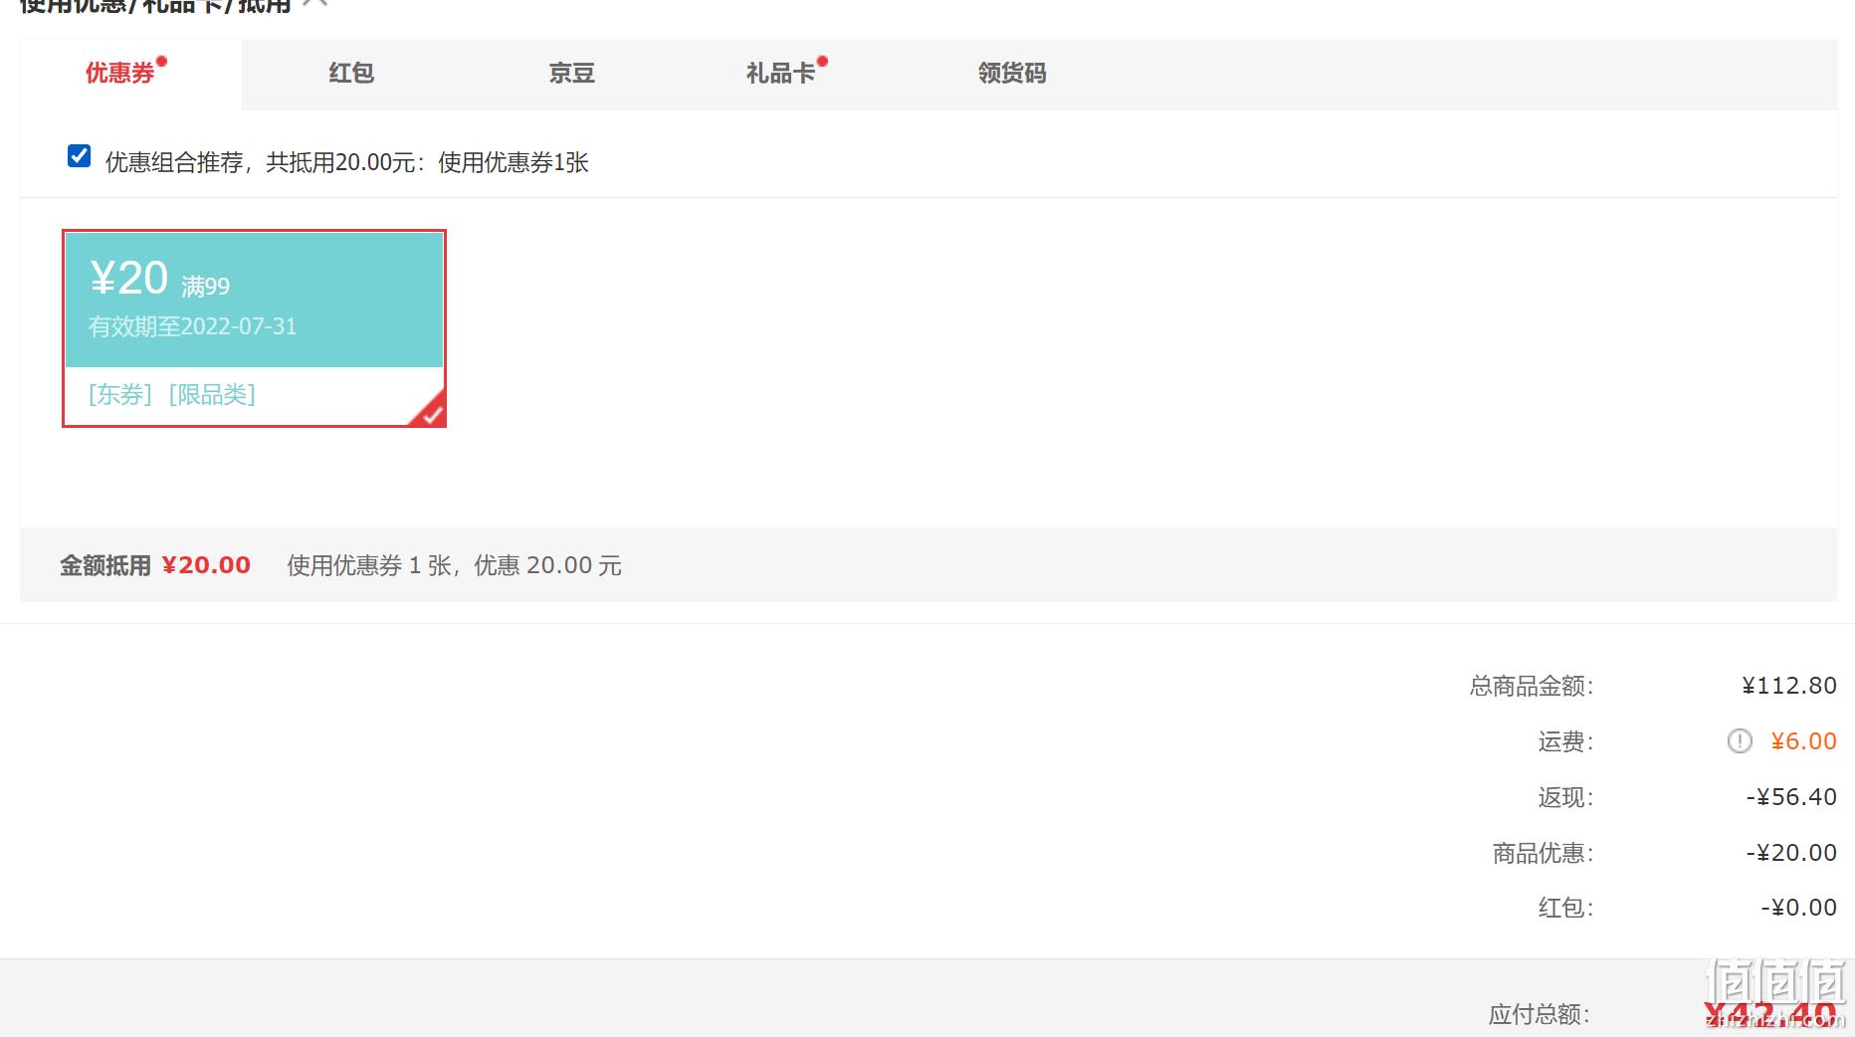Image resolution: width=1855 pixels, height=1037 pixels.
Task: Uncheck the 优惠组合推荐 checkbox
Action: click(x=79, y=156)
